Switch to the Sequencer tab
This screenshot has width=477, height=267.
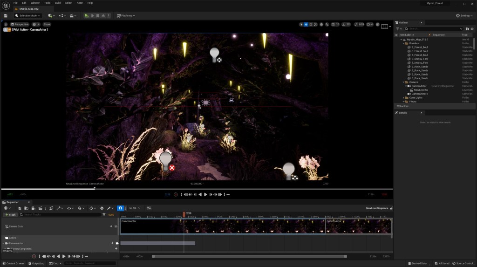tap(13, 202)
